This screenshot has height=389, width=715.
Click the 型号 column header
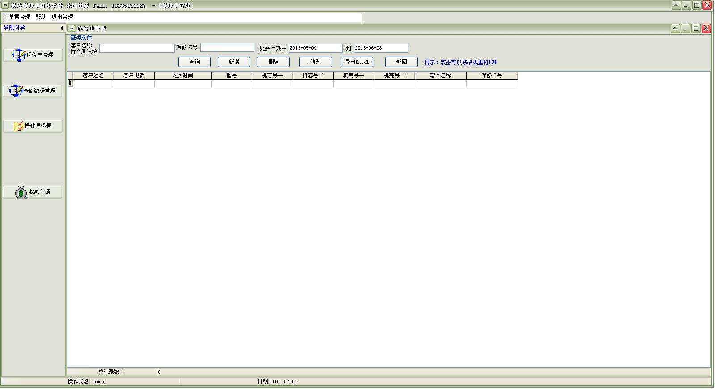[x=232, y=76]
